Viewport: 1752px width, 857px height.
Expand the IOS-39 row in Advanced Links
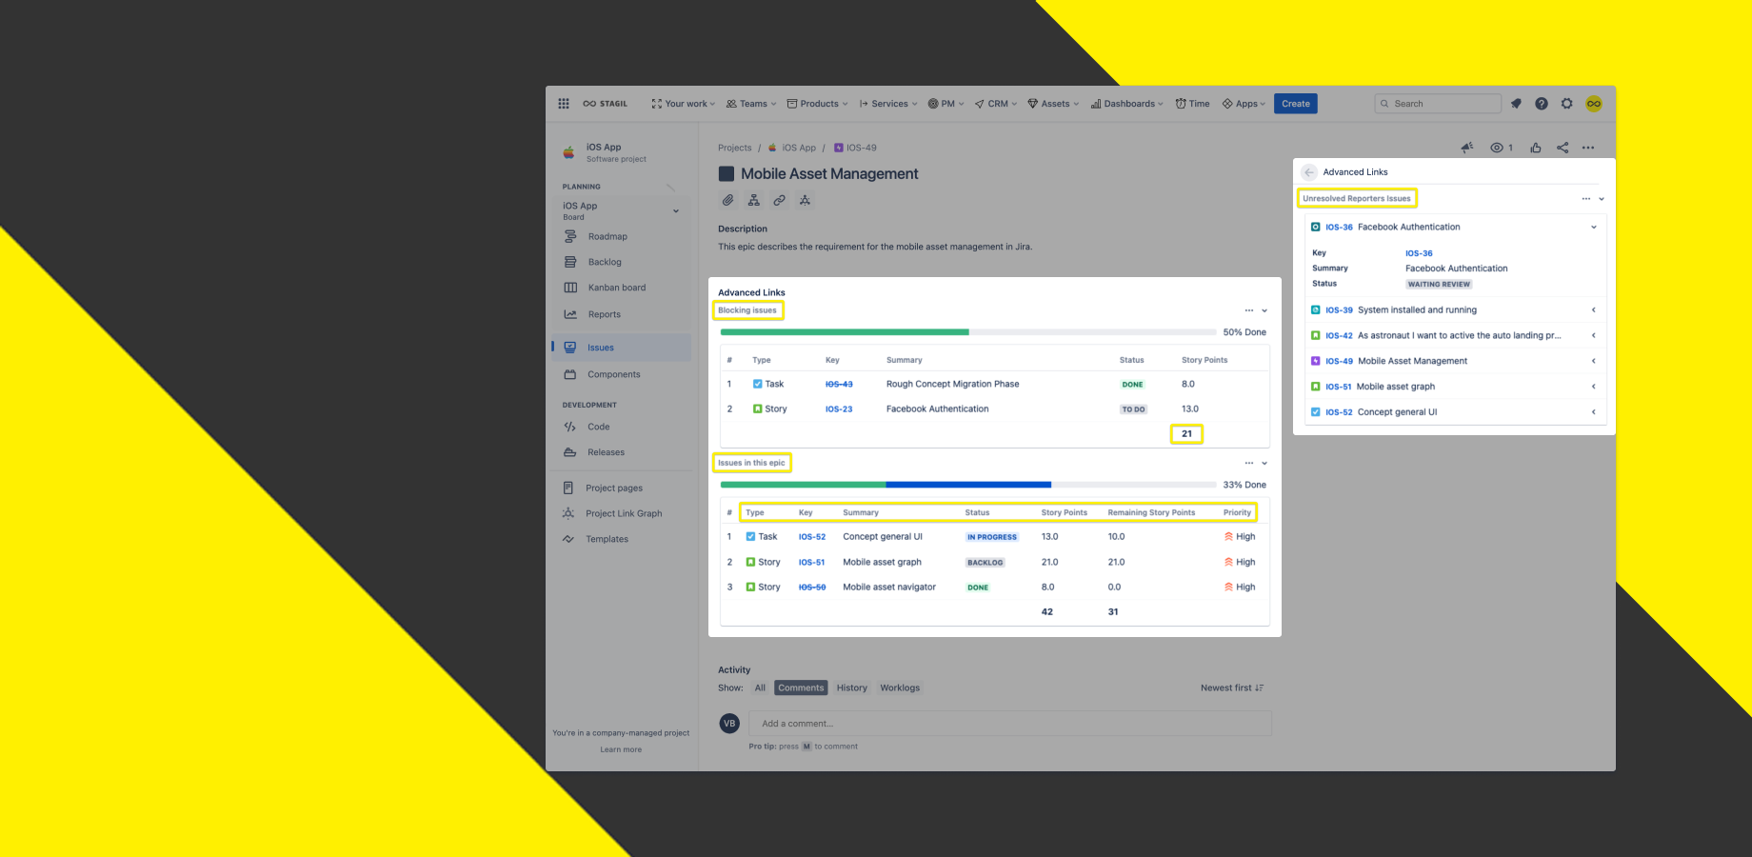point(1593,310)
